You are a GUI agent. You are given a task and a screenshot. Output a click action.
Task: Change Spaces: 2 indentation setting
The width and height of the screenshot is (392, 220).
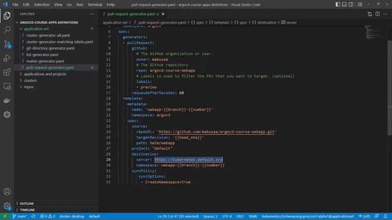pyautogui.click(x=210, y=216)
